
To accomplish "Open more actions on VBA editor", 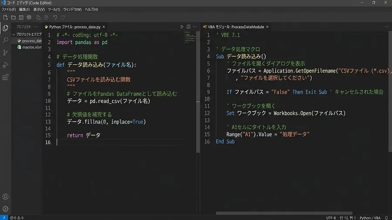I will (x=386, y=27).
